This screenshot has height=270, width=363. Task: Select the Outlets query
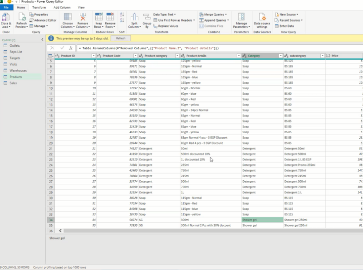[15, 46]
